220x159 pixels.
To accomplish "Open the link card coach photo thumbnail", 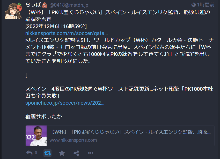I will pos(36,136).
